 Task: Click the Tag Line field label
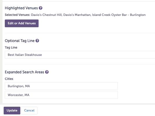11,47
